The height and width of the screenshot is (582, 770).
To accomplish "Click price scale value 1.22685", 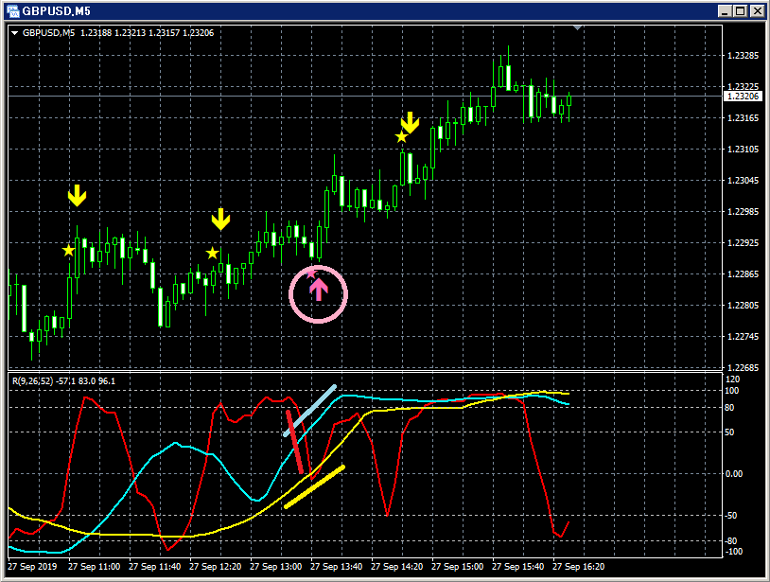I will tap(743, 367).
